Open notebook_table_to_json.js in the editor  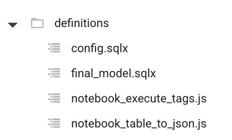(139, 124)
